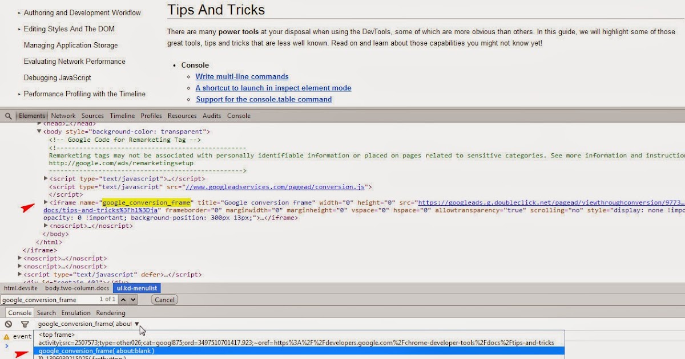Click the Google Code for Remarketing Tag comment
The image size is (685, 359).
point(125,140)
